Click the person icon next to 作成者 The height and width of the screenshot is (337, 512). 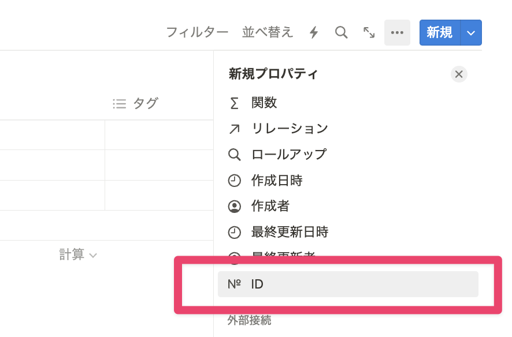point(234,207)
